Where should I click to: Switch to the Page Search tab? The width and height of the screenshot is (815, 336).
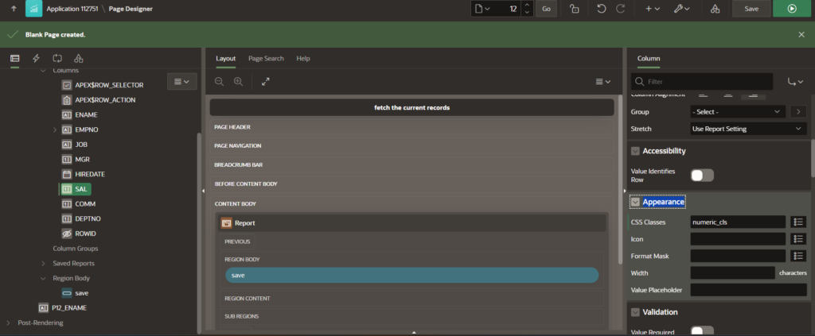point(266,58)
